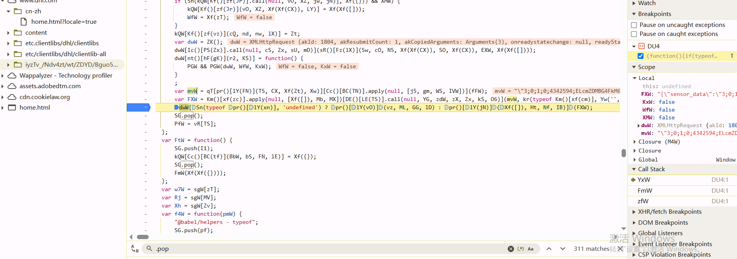This screenshot has width=737, height=259.
Task: Click the home.html?locale=true document icon
Action: [23, 21]
